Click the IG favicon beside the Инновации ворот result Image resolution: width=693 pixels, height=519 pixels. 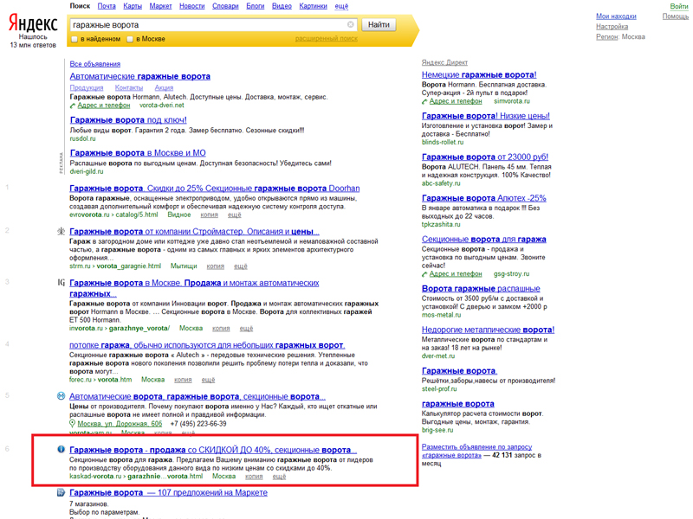pyautogui.click(x=61, y=283)
